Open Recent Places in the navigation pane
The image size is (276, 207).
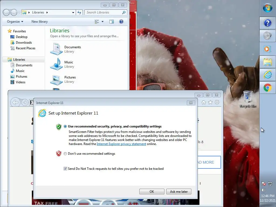pyautogui.click(x=26, y=48)
